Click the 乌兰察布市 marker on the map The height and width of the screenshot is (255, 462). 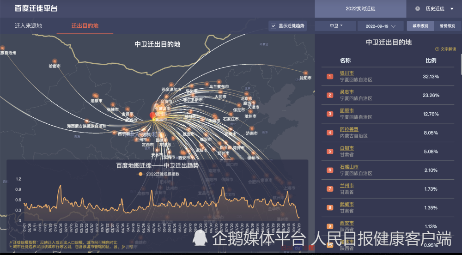point(219,82)
